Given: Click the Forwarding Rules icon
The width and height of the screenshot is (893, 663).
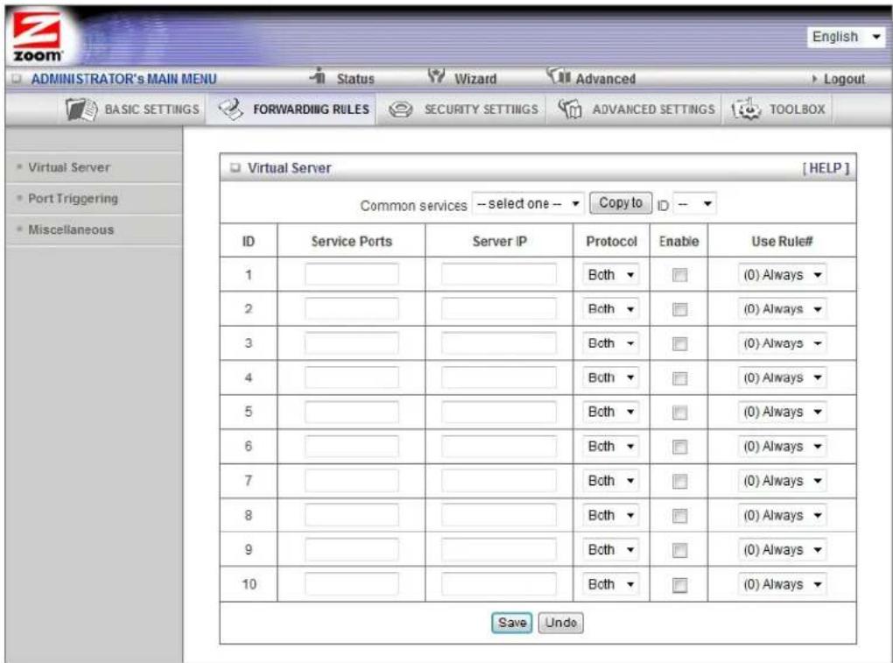Looking at the screenshot, I should click(x=230, y=109).
